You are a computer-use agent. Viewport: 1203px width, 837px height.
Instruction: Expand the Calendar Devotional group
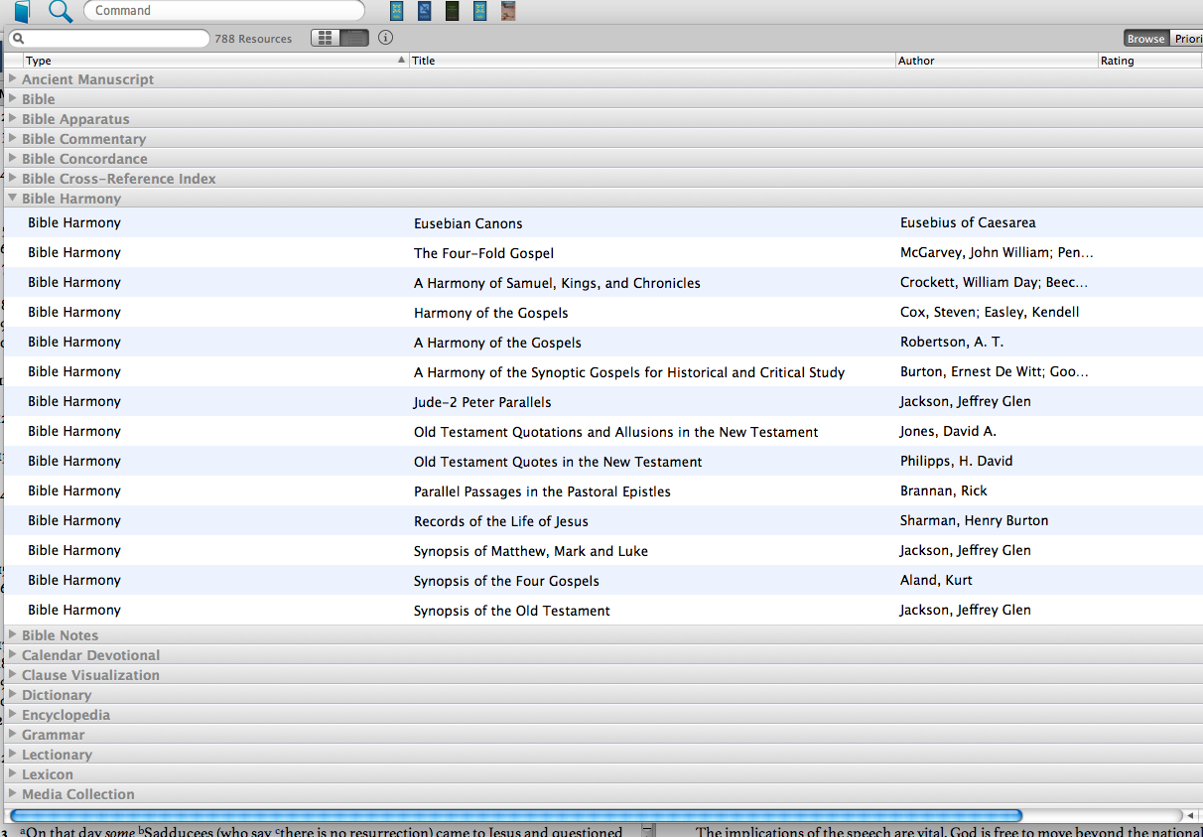[13, 654]
